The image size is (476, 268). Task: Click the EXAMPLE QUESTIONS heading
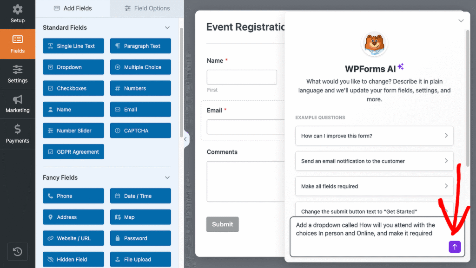pos(320,118)
